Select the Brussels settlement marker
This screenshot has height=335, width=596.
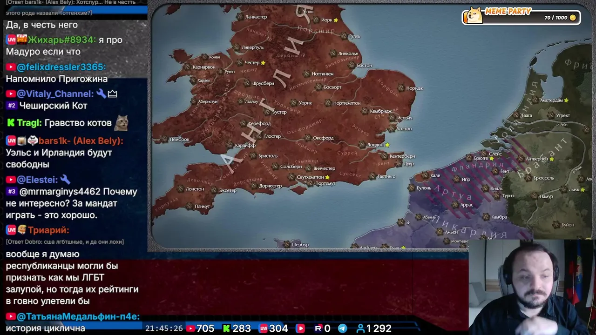[528, 178]
